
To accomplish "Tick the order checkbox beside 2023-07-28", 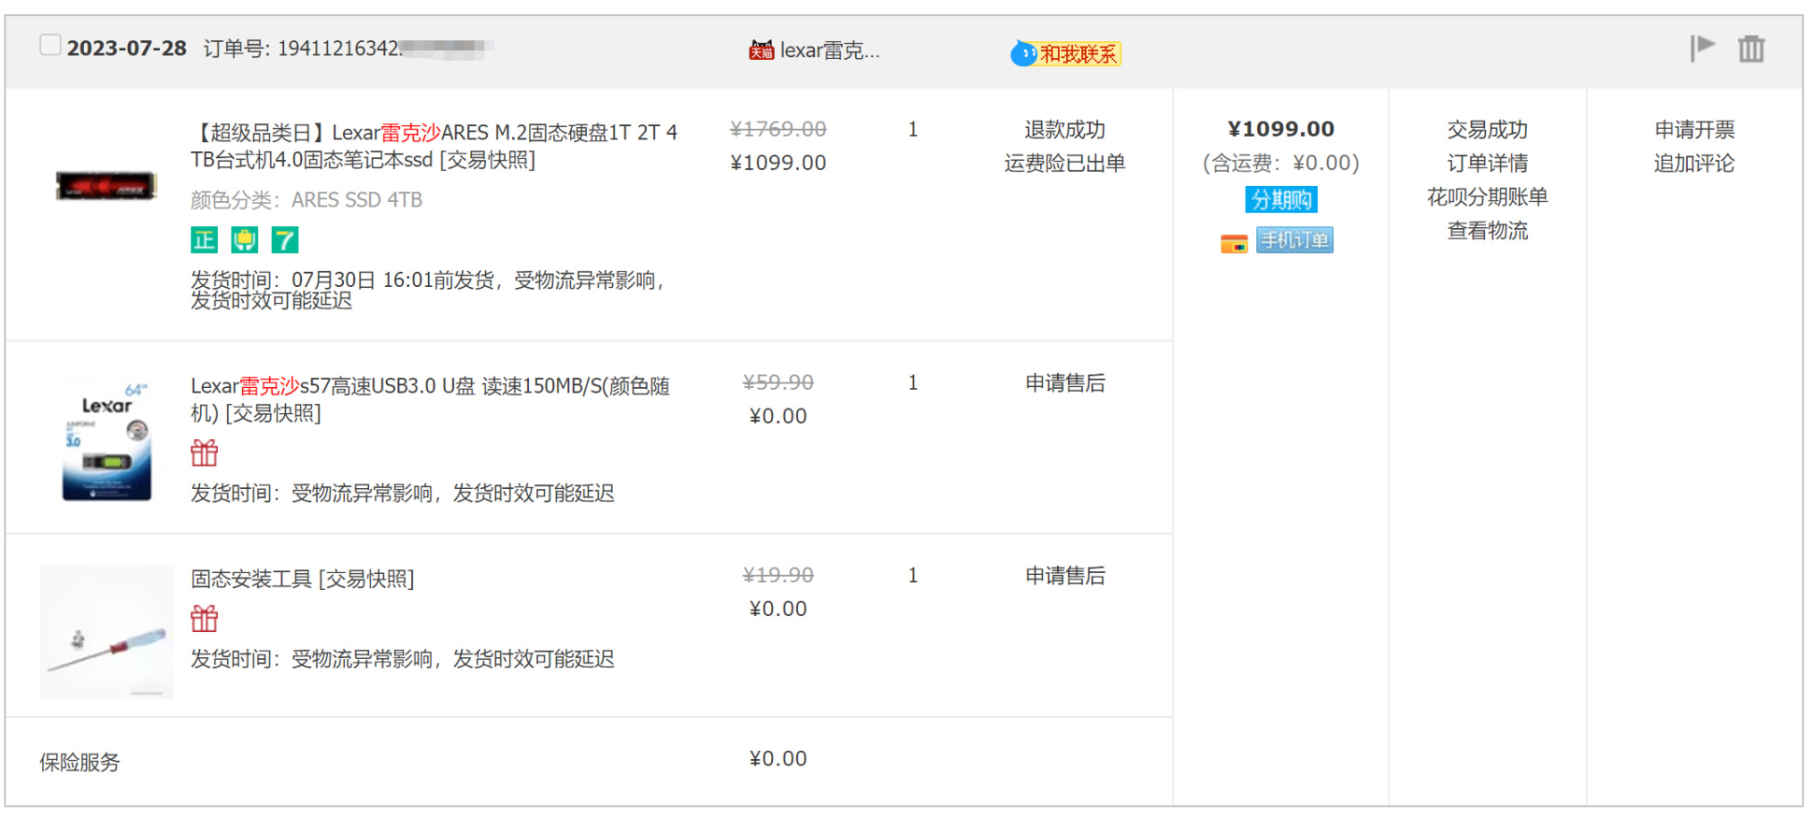I will click(x=50, y=46).
